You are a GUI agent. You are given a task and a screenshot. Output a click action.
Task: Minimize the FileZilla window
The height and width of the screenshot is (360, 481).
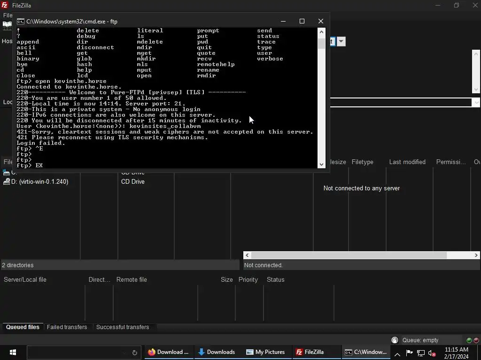coord(438,5)
